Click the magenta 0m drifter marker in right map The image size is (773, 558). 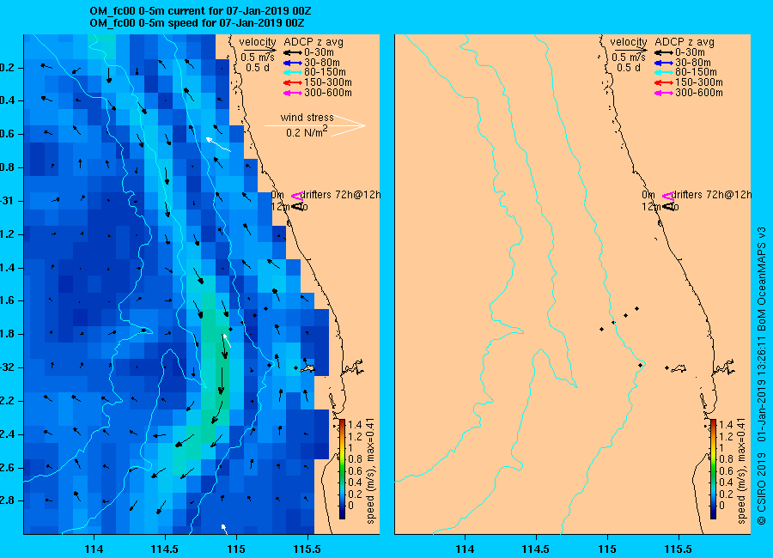coord(667,196)
